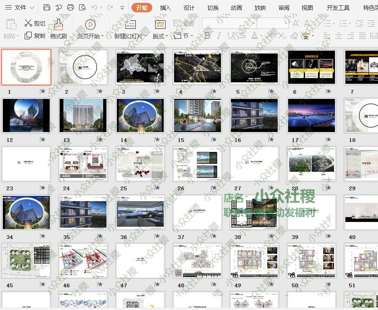Select slide 1 thumbnail
The width and height of the screenshot is (378, 310).
tap(26, 67)
